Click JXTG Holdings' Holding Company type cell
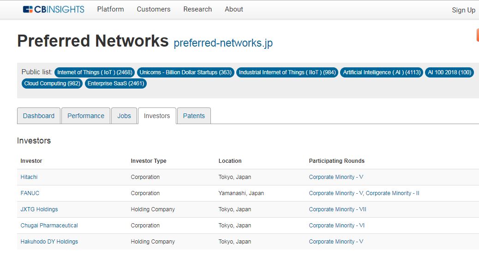The height and width of the screenshot is (256, 479). [153, 209]
